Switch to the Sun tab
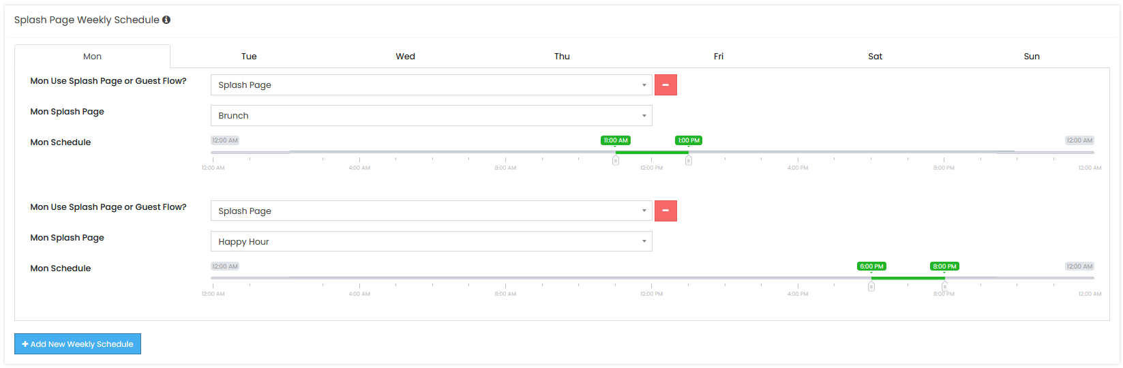This screenshot has width=1123, height=368. (1032, 57)
